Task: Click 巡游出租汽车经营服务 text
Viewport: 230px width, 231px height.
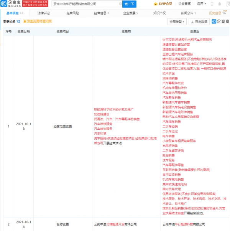Action: [x=177, y=54]
